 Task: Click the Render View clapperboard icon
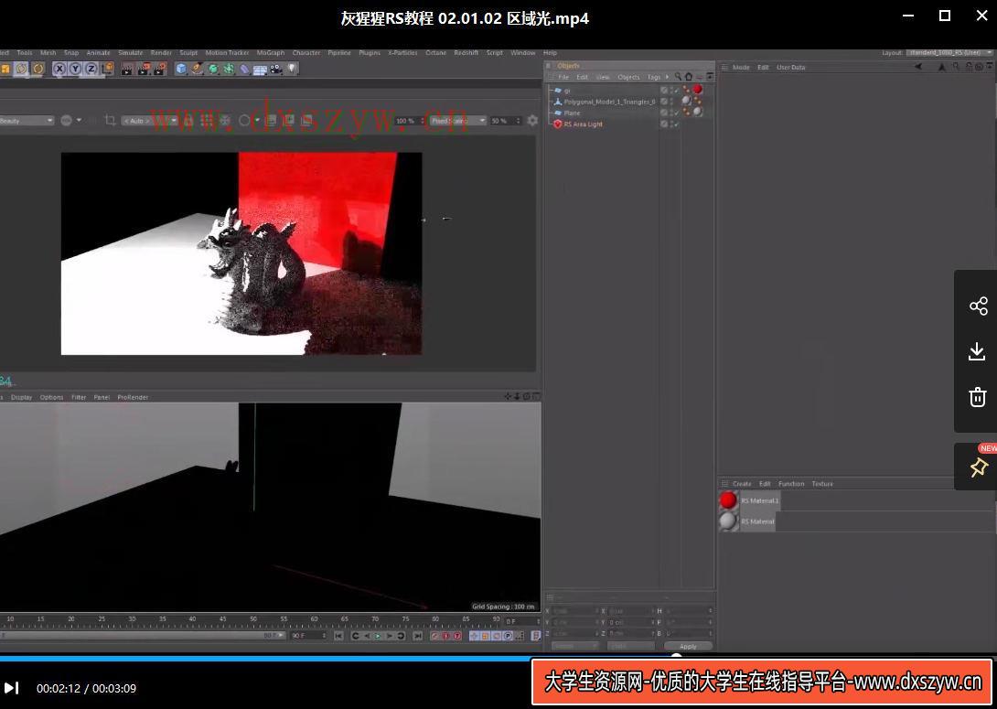(127, 69)
